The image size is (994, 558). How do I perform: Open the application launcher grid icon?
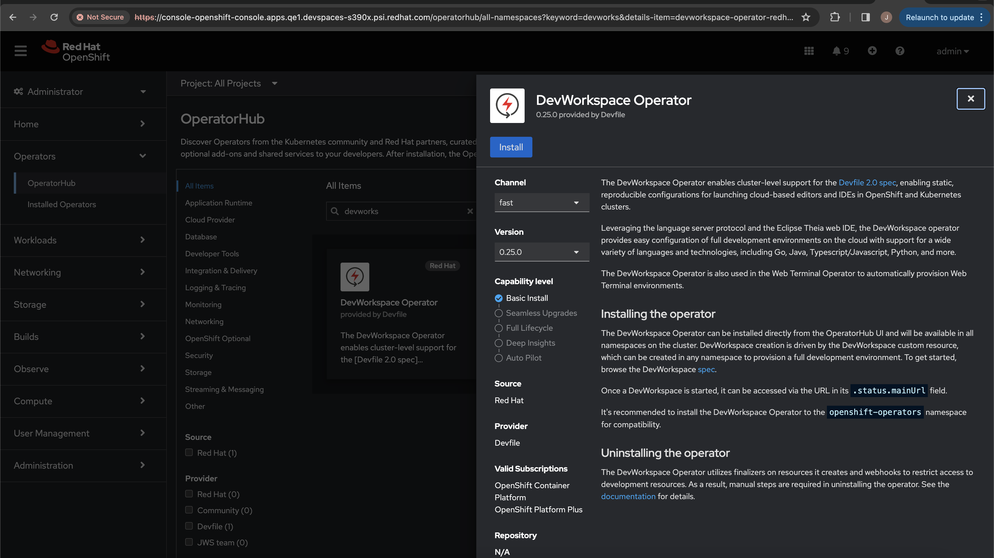coord(809,51)
